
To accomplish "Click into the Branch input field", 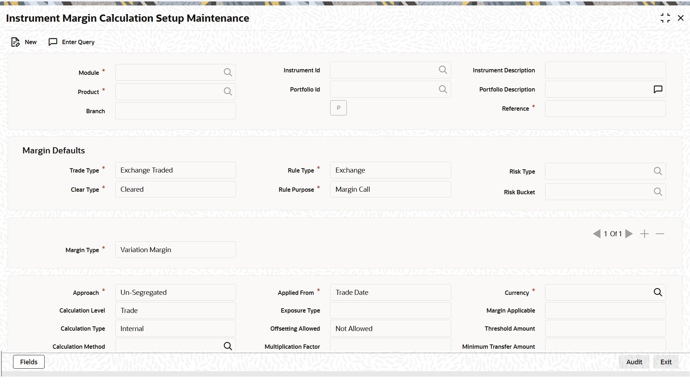I will coord(175,111).
